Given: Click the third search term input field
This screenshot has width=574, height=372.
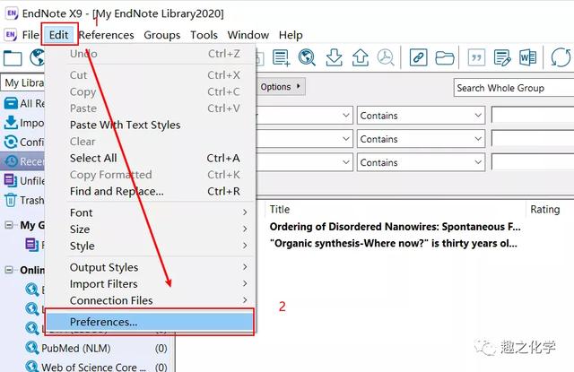Looking at the screenshot, I should [x=533, y=162].
